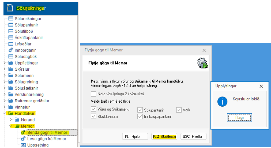Screen dimensions: 271x148
Task: Click the Lyfseðlar form icon
Action: point(11,44)
